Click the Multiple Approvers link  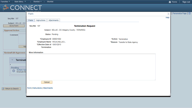[x=21, y=70]
